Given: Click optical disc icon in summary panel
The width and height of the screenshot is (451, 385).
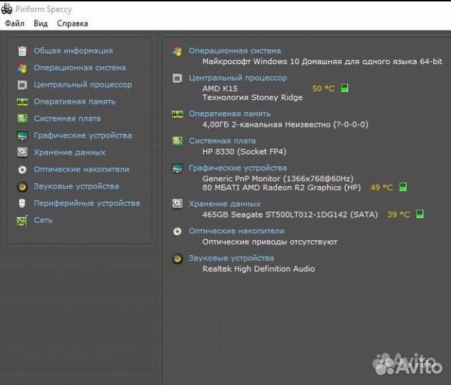Looking at the screenshot, I should pyautogui.click(x=177, y=231).
